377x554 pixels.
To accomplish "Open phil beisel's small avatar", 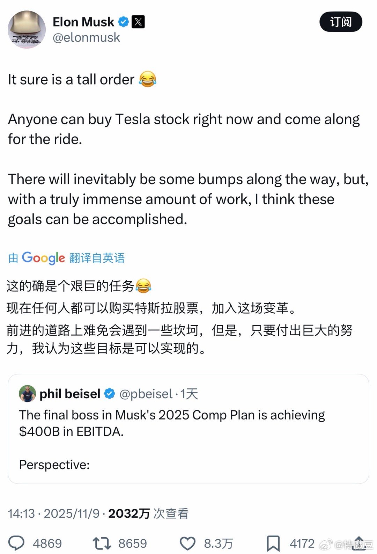I will (x=27, y=394).
